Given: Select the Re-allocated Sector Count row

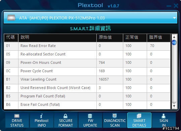Looking at the screenshot, I should click(87, 55).
